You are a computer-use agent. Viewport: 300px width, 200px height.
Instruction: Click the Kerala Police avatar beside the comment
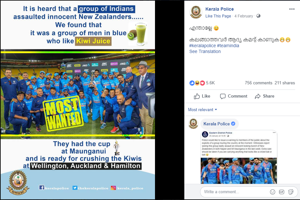(x=193, y=123)
